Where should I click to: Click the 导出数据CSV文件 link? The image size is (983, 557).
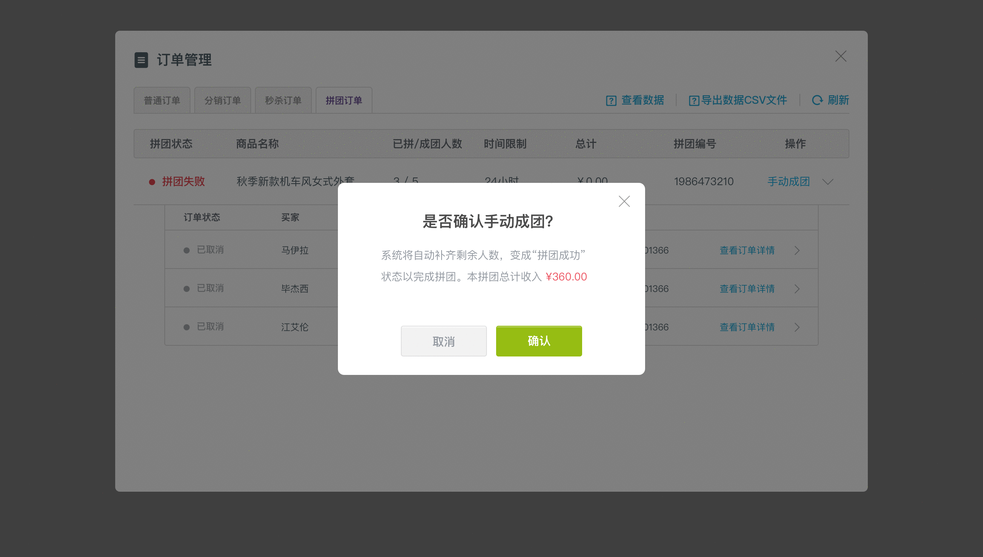[x=743, y=100]
